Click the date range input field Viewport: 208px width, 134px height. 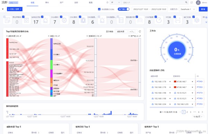tap(150, 9)
